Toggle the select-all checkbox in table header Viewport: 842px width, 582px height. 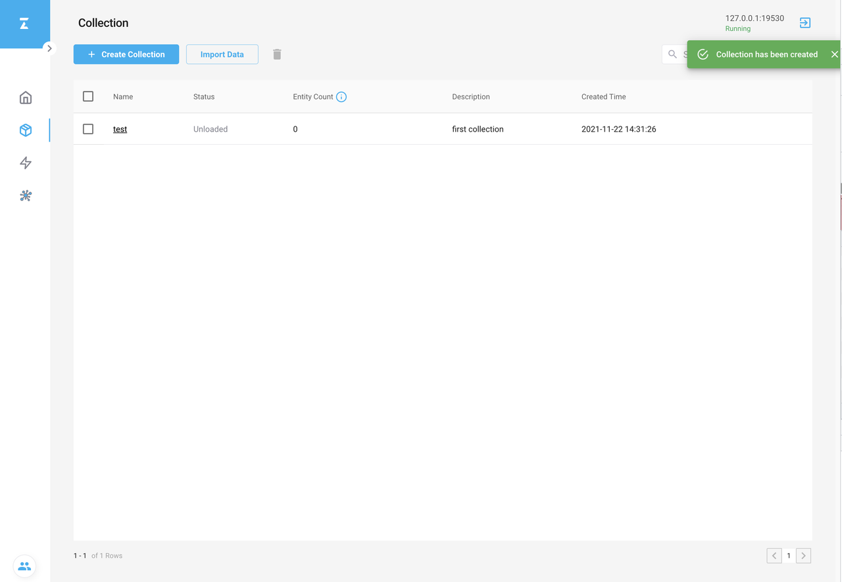pos(88,97)
